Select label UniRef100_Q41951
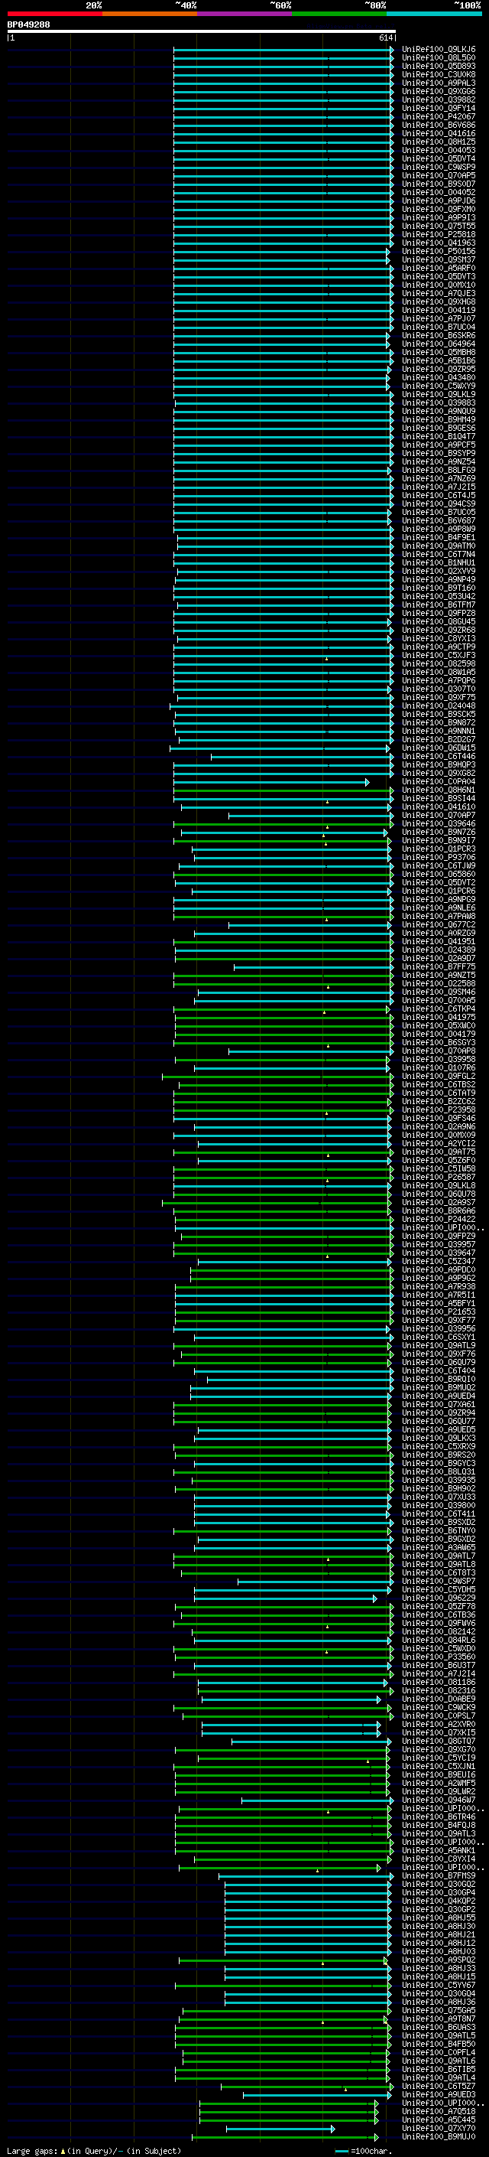Image resolution: width=489 pixels, height=2157 pixels. pos(439,942)
